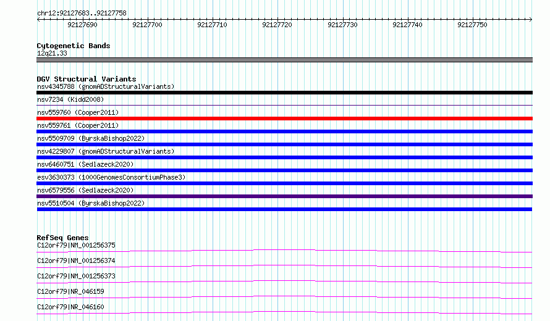Open variant nsv6460751 (Sedlazeck2020) label
Viewport: 550px width, 321px height.
coord(85,164)
